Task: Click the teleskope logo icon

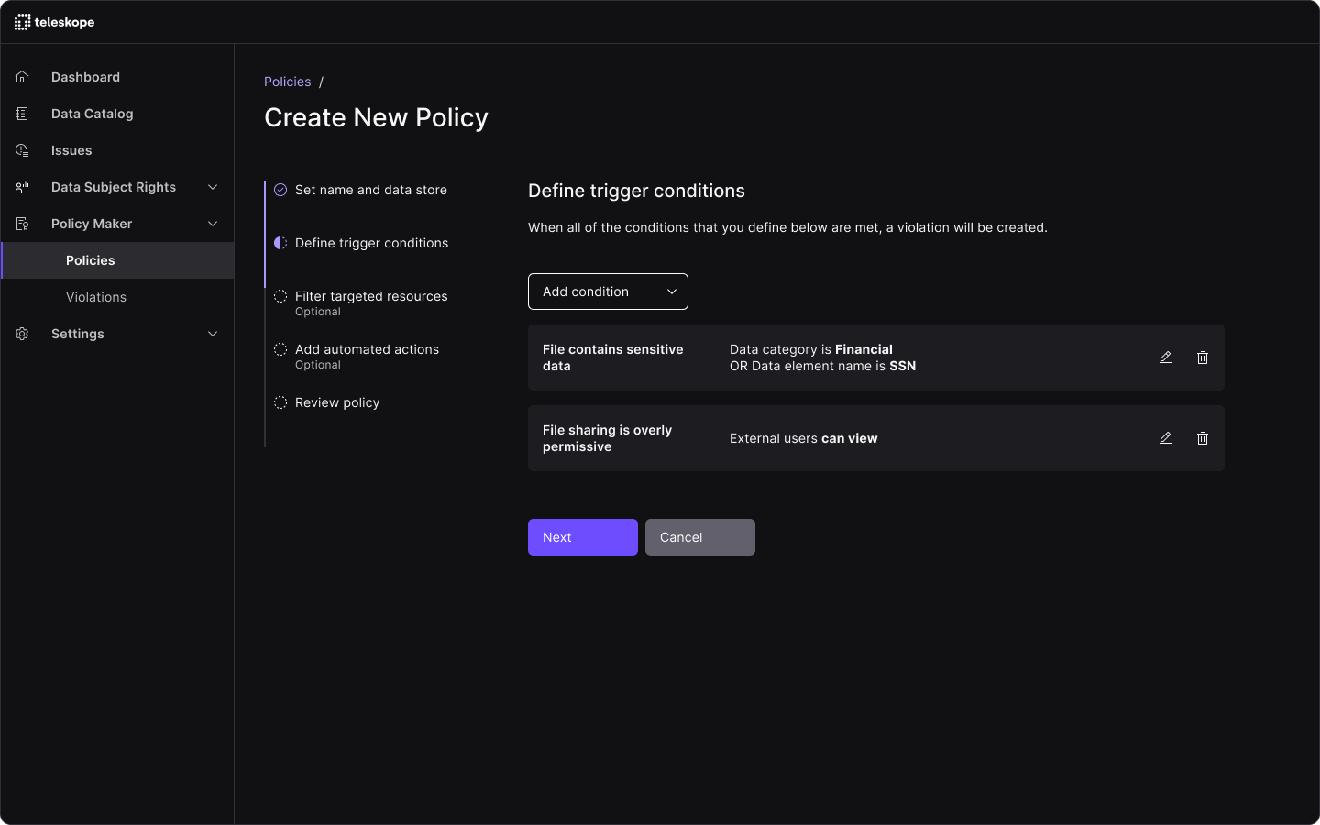Action: pos(23,22)
